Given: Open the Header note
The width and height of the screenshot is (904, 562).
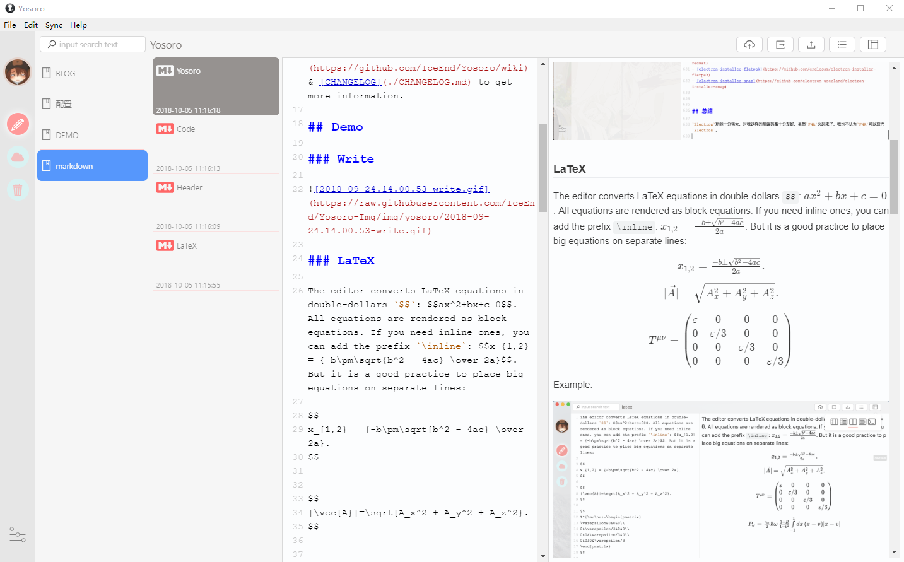Looking at the screenshot, I should tap(216, 203).
